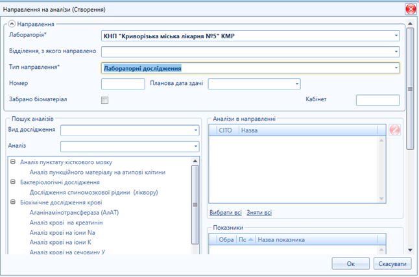Click the Назва column header

coord(308,130)
